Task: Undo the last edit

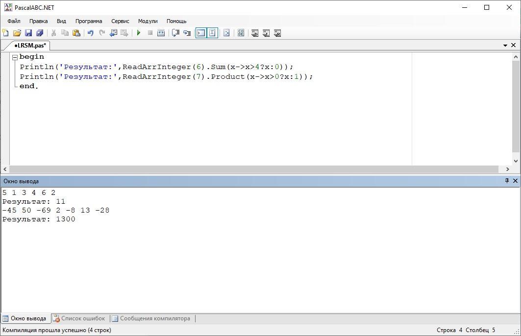Action: tap(90, 33)
